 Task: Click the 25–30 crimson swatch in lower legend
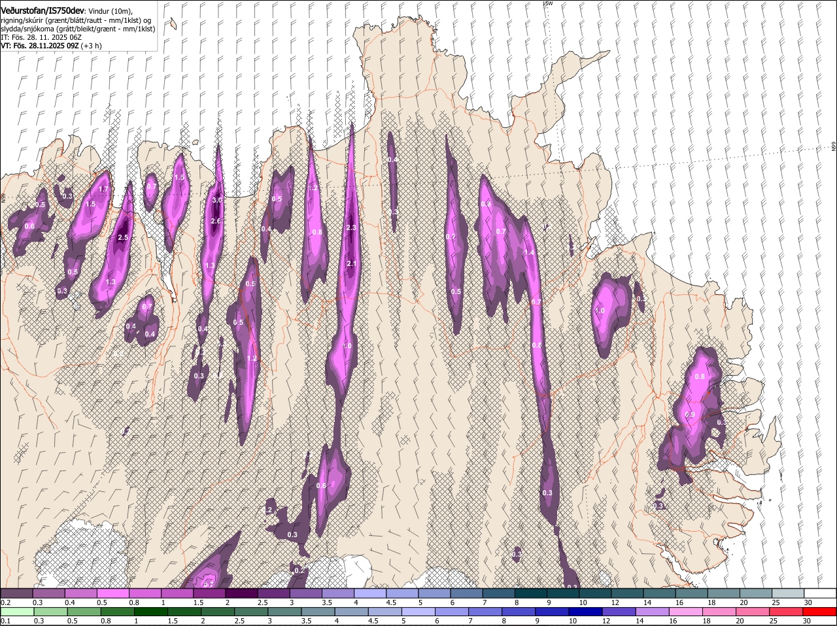[x=787, y=612]
